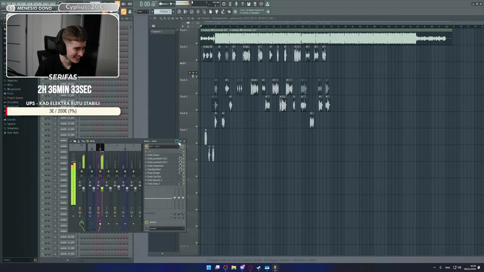The width and height of the screenshot is (484, 272).
Task: Toggle the Soundgoodizer enable LED
Action: [x=184, y=169]
